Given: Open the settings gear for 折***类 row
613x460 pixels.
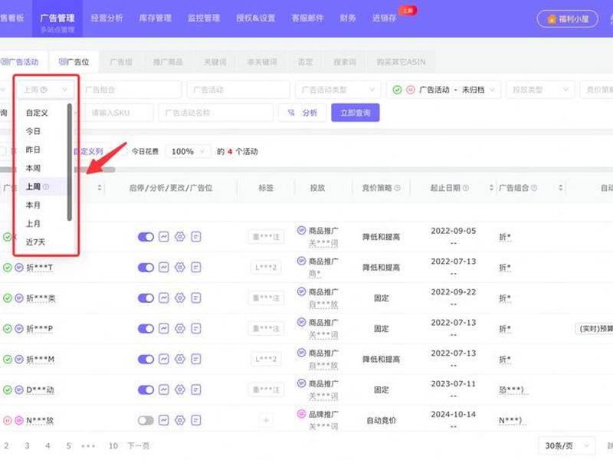Looking at the screenshot, I should tap(180, 298).
